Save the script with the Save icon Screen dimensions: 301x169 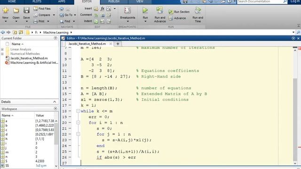click(26, 10)
